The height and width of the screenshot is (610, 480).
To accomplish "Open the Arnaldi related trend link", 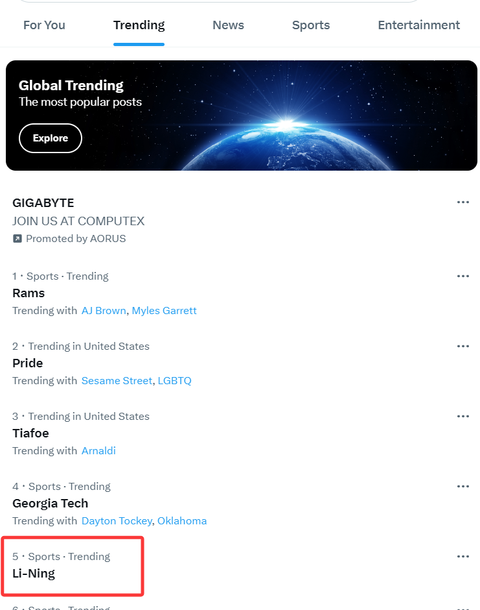I will point(98,450).
